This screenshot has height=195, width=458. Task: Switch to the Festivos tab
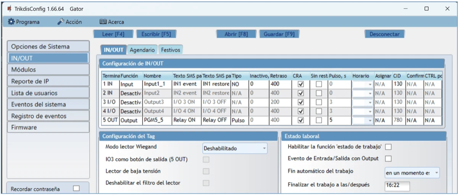(170, 50)
